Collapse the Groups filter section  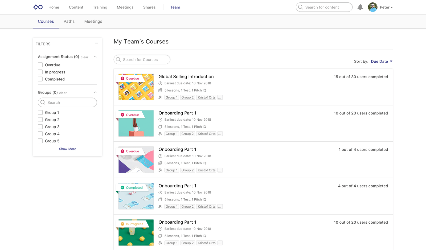[x=95, y=92]
